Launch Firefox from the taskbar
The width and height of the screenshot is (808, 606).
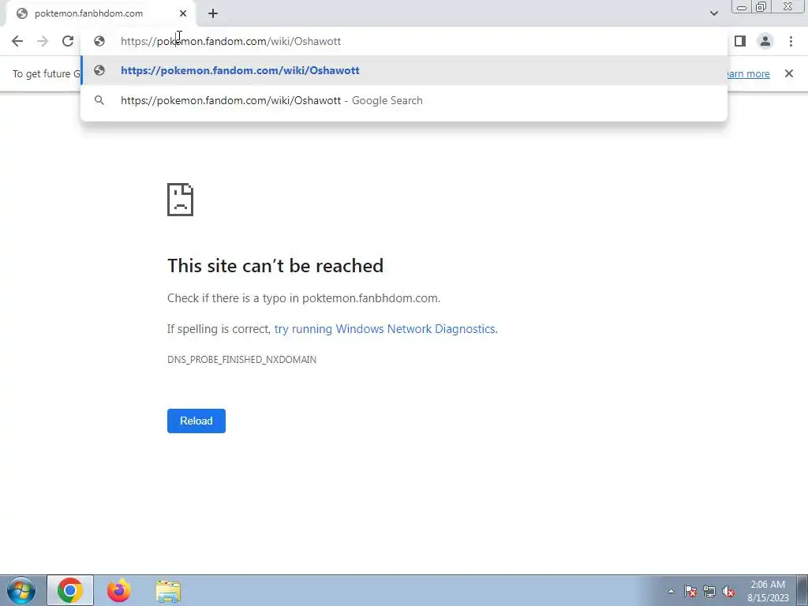[x=119, y=590]
